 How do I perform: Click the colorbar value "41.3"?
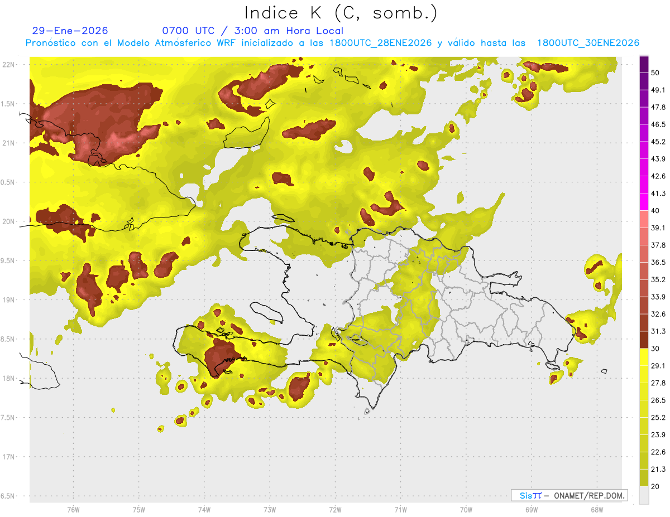click(x=658, y=194)
